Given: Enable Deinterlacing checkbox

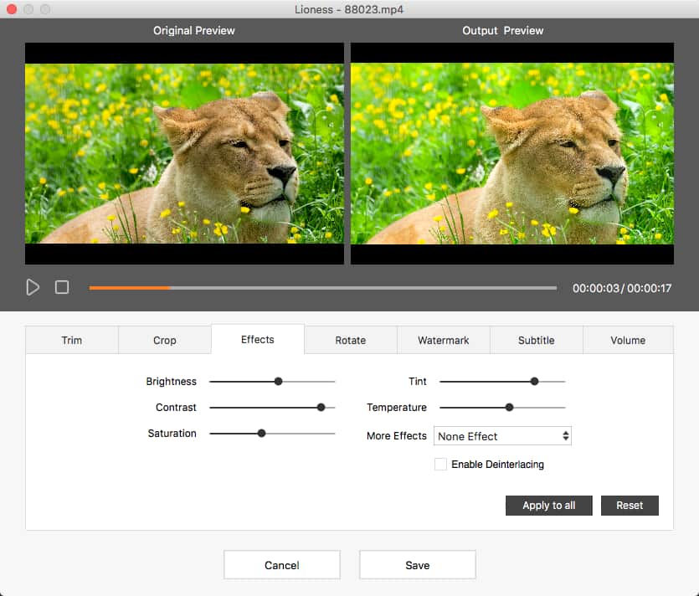Looking at the screenshot, I should point(440,464).
